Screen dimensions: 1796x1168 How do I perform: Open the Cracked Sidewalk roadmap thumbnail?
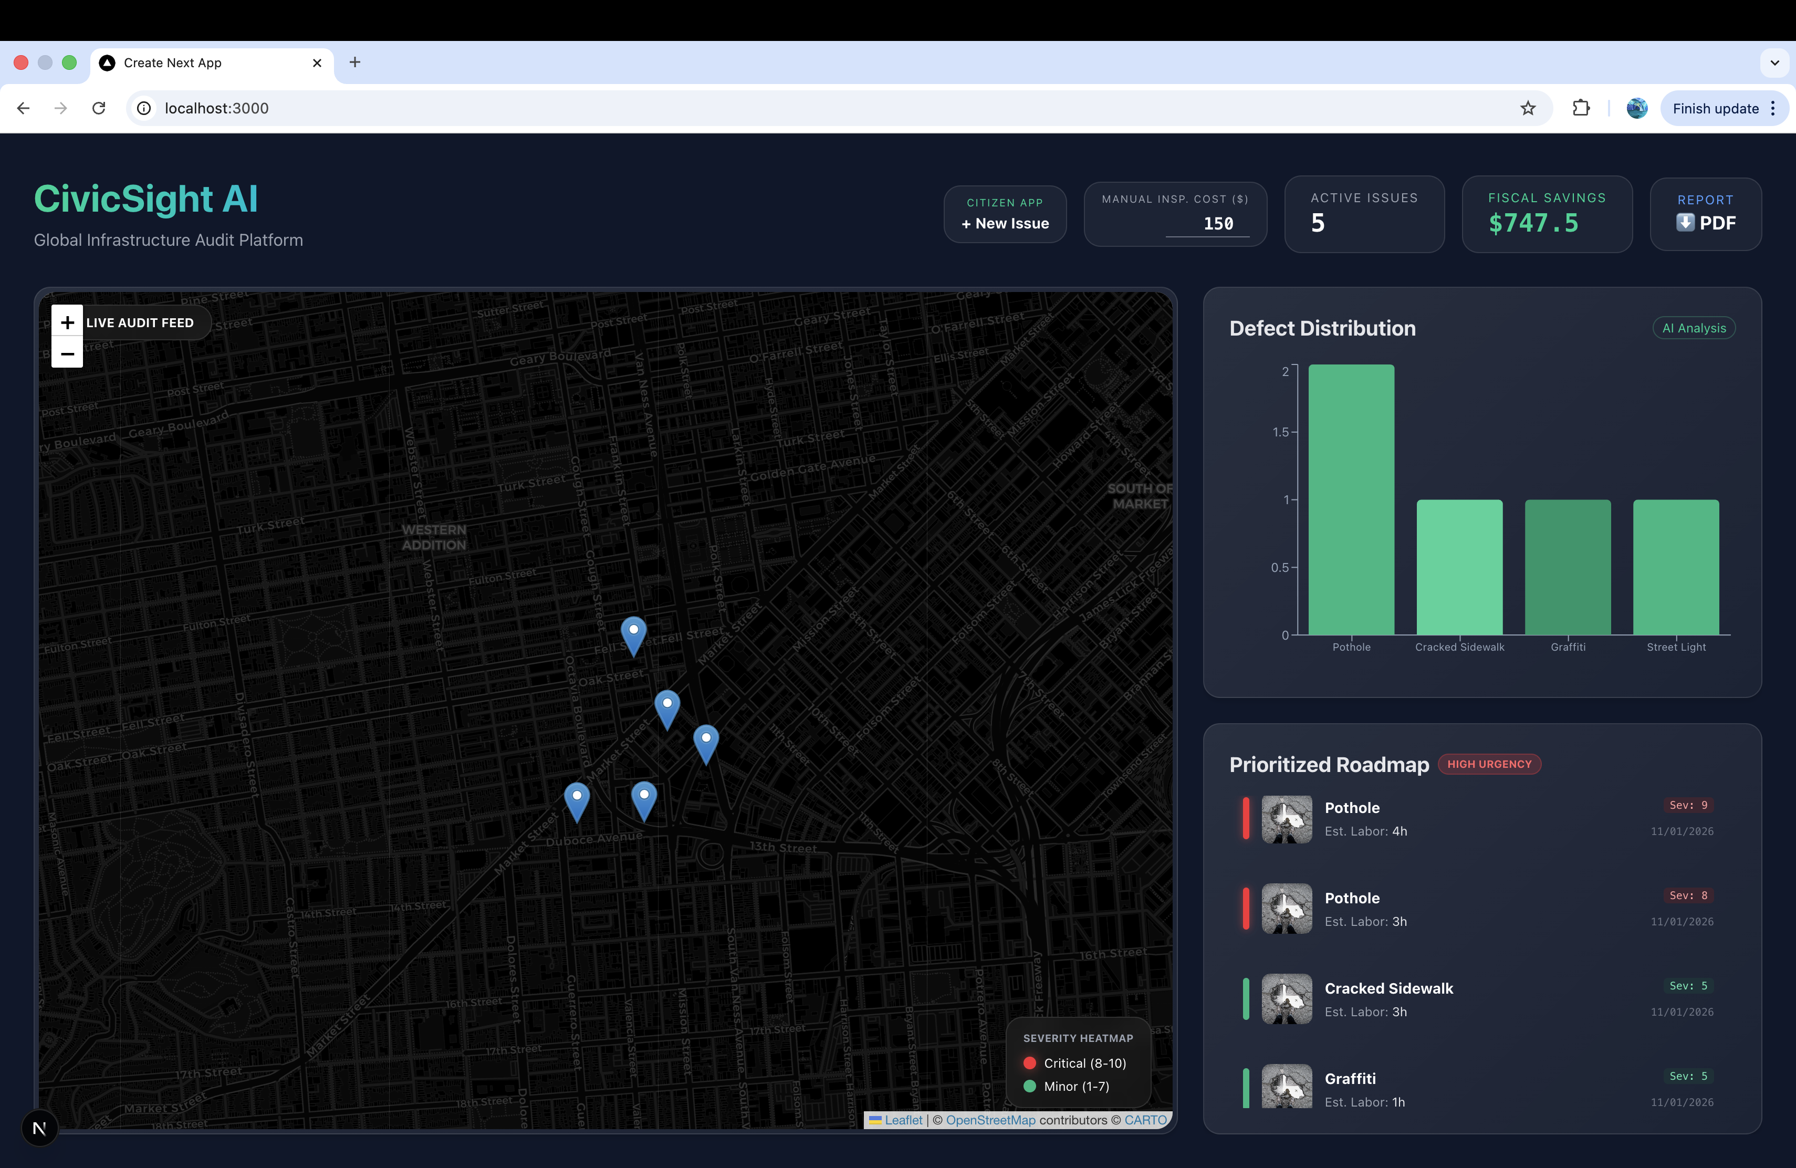coord(1287,999)
